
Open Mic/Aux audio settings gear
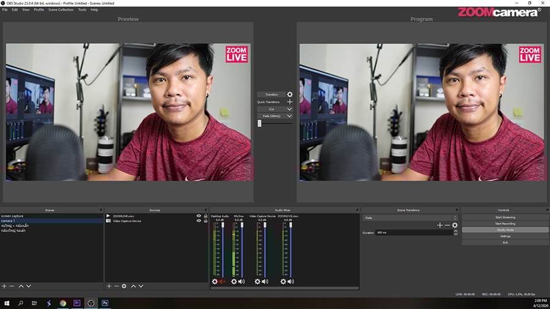(x=234, y=282)
